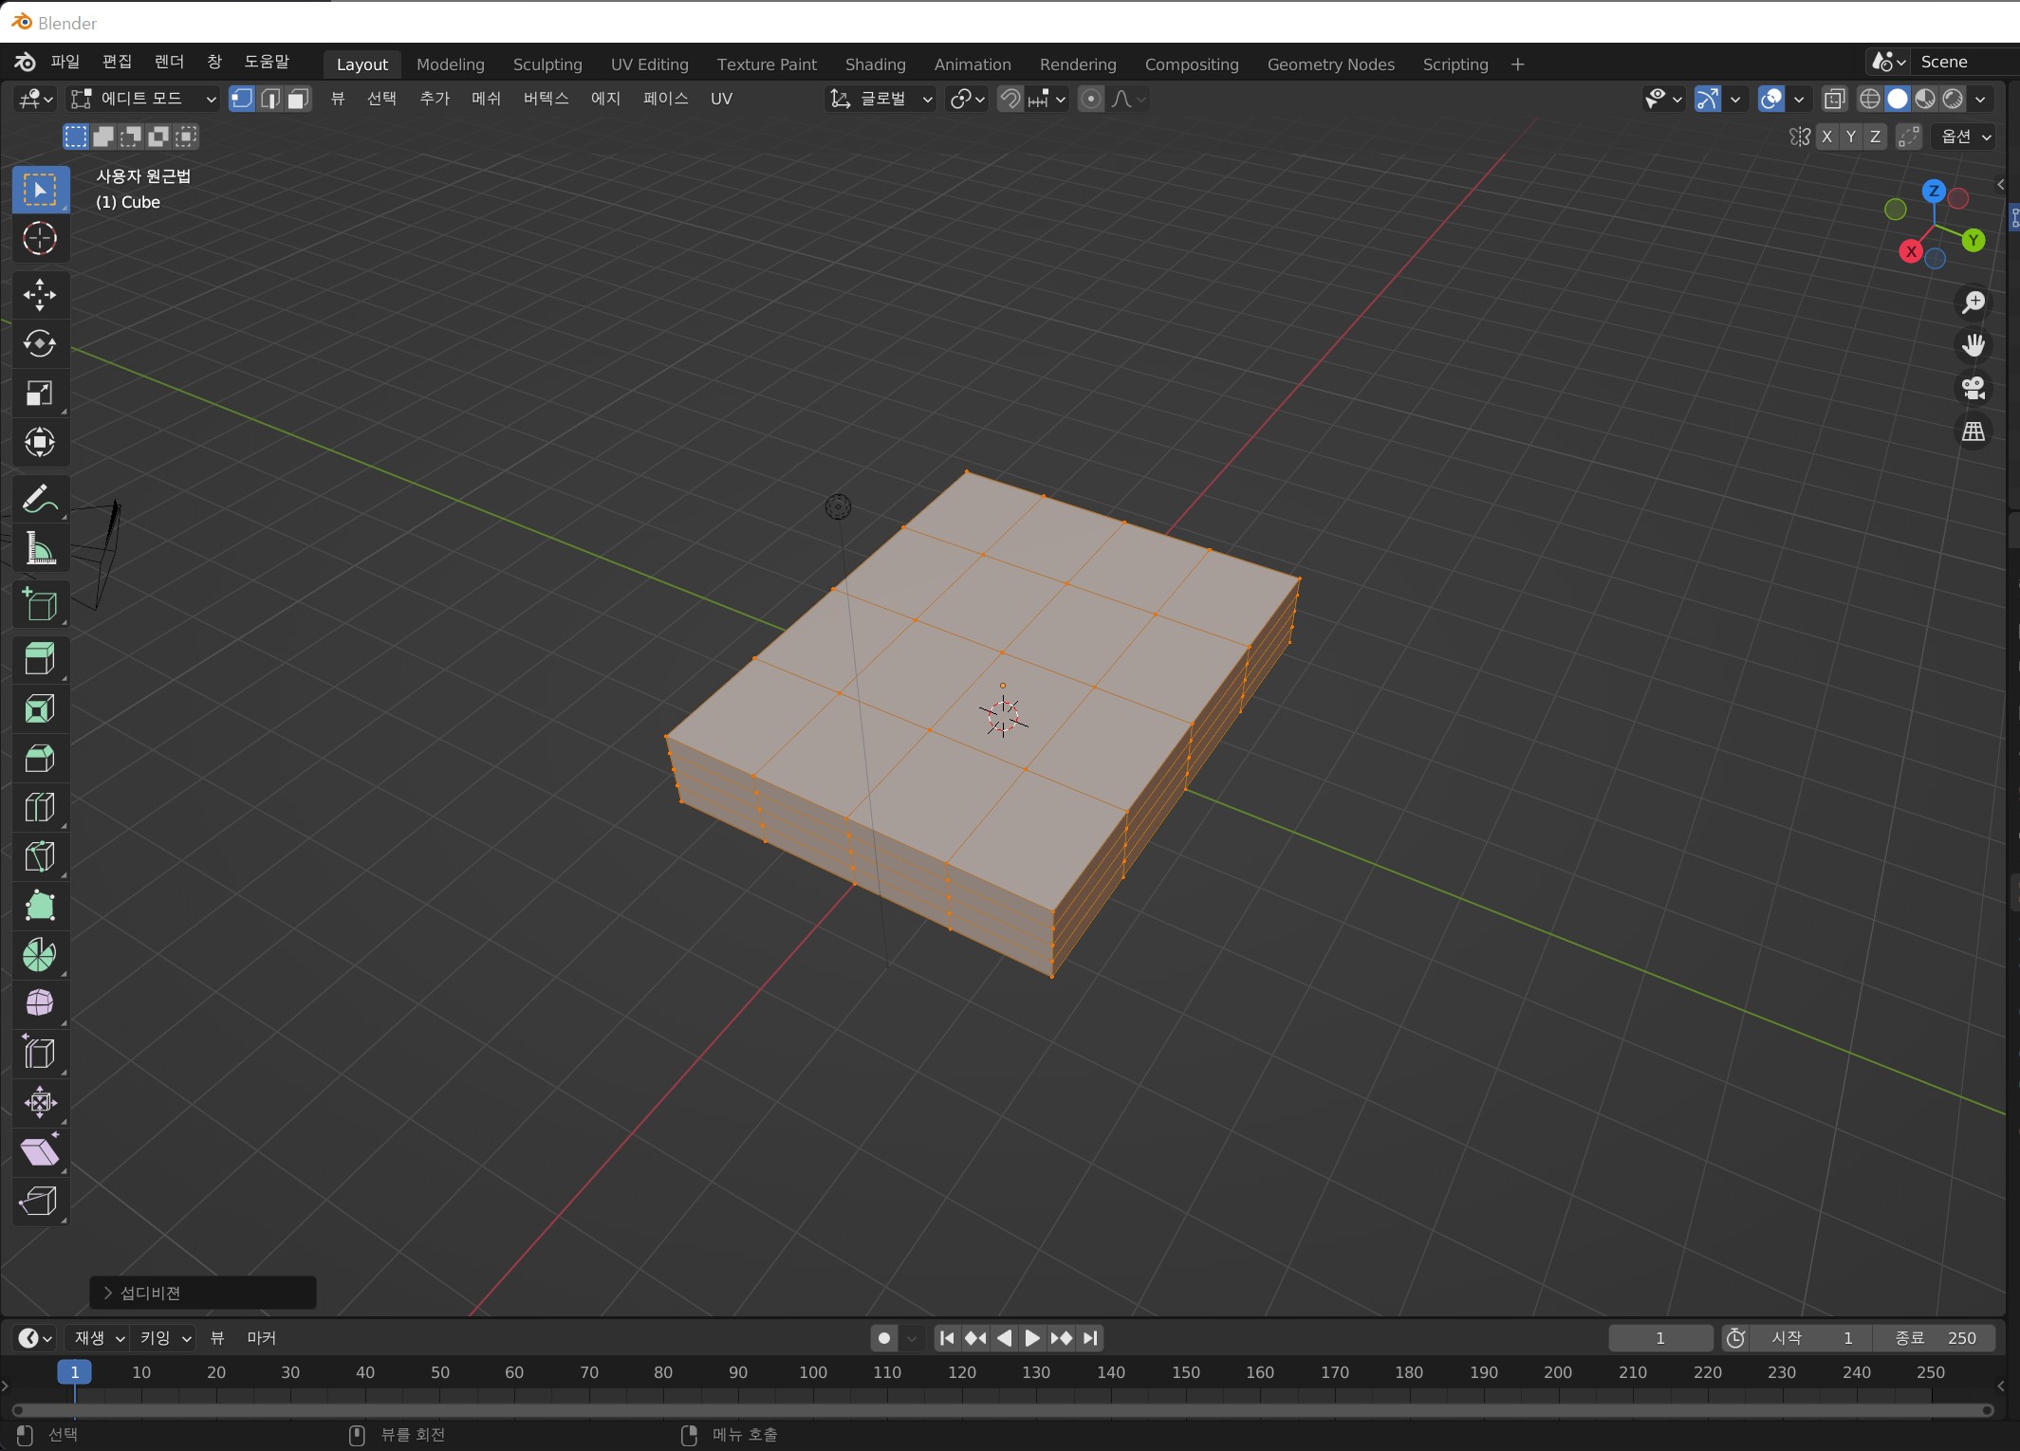This screenshot has height=1451, width=2020.
Task: Toggle camera view icon
Action: pyautogui.click(x=1974, y=388)
